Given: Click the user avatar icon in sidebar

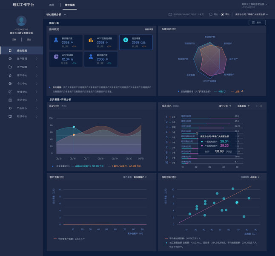Looking at the screenshot, I should (x=21, y=21).
